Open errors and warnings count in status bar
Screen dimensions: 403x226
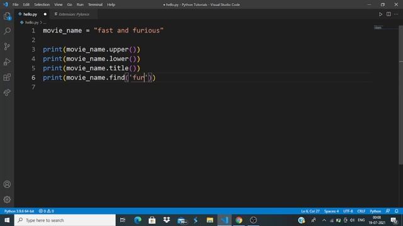pyautogui.click(x=46, y=211)
